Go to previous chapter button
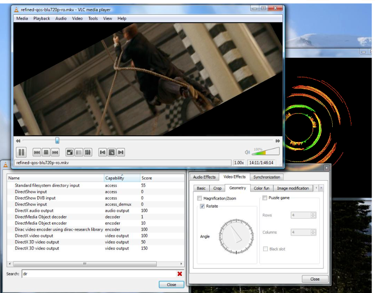Screen dimensions: 375x293 tap(103, 152)
